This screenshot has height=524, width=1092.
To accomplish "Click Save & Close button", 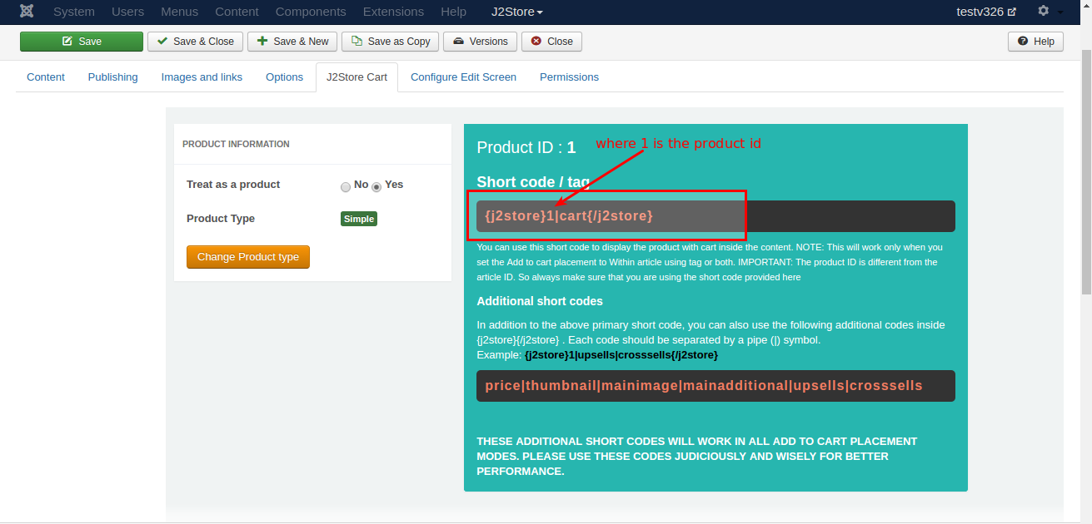I will tap(196, 42).
